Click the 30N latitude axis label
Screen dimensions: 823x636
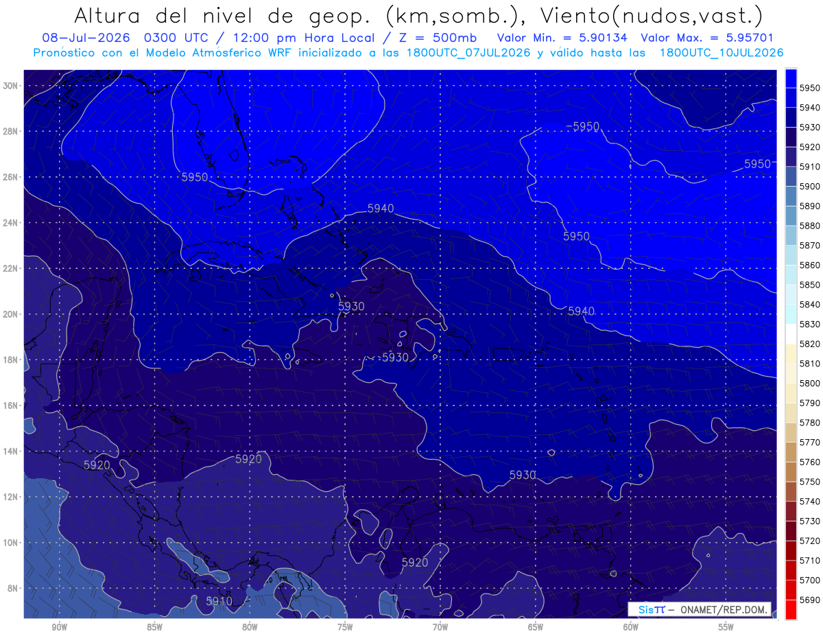pos(11,86)
